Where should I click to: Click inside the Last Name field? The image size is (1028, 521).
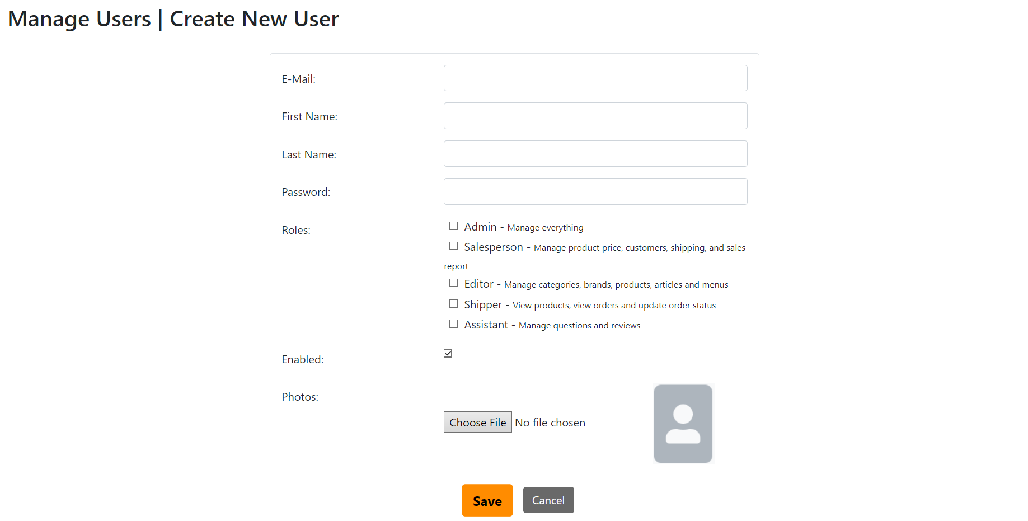[595, 153]
